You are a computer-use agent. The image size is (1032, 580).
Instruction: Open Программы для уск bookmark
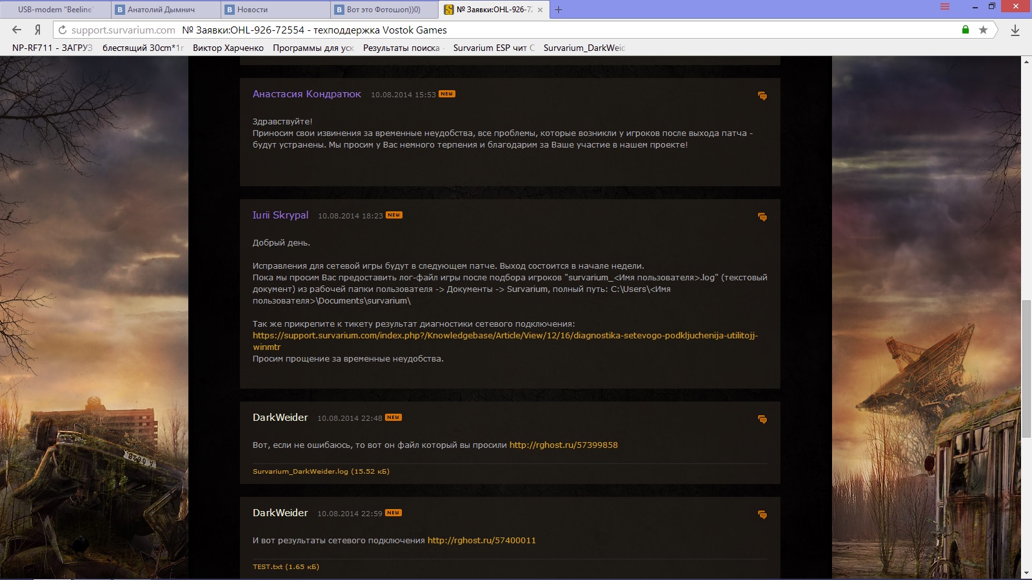tap(313, 48)
